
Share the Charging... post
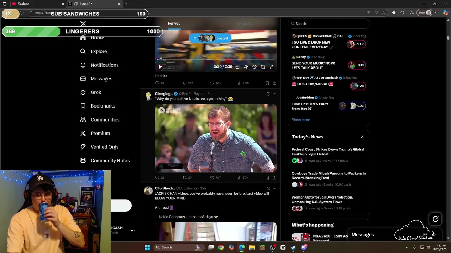274,178
